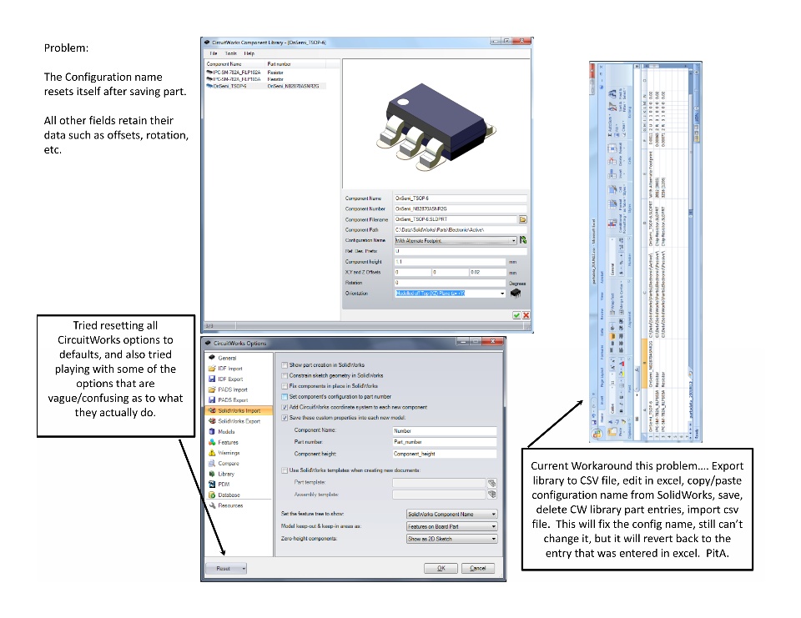Open the Help menu in Component Library
The height and width of the screenshot is (618, 801).
point(249,53)
